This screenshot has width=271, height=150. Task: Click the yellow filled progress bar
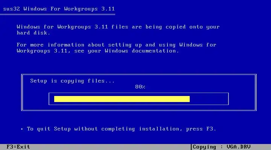pyautogui.click(x=122, y=99)
